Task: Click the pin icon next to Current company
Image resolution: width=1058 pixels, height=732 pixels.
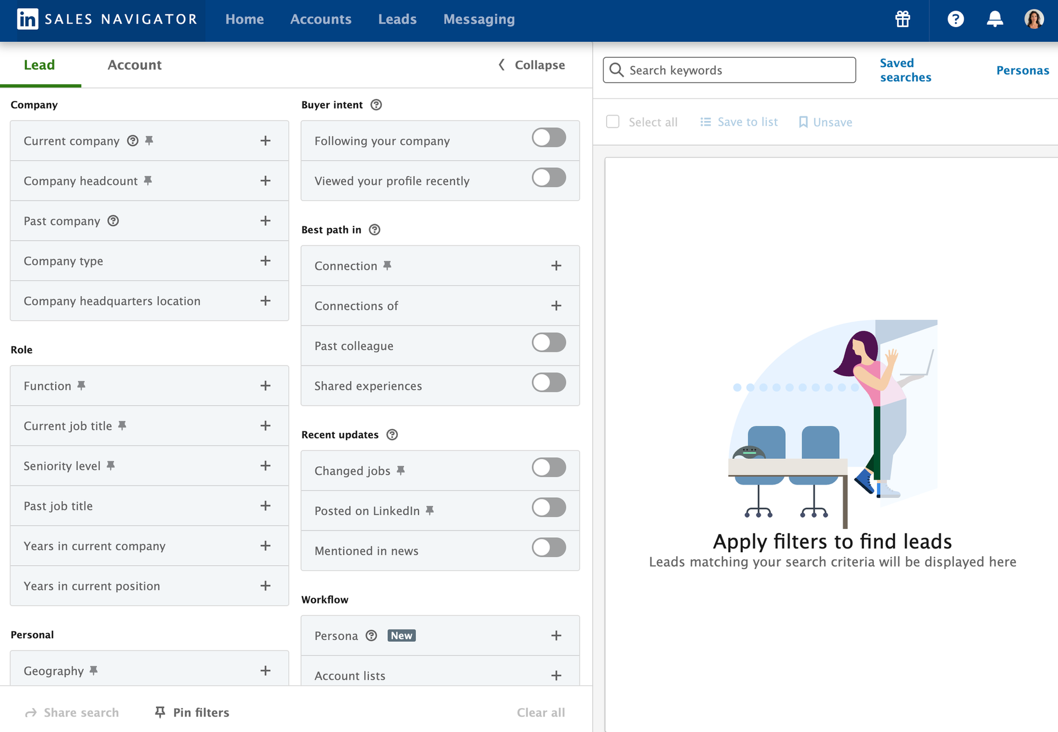Action: [x=149, y=141]
